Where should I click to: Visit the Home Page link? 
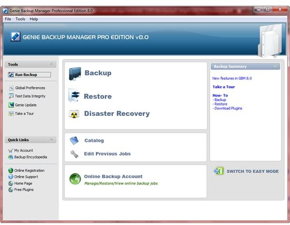coord(23,183)
